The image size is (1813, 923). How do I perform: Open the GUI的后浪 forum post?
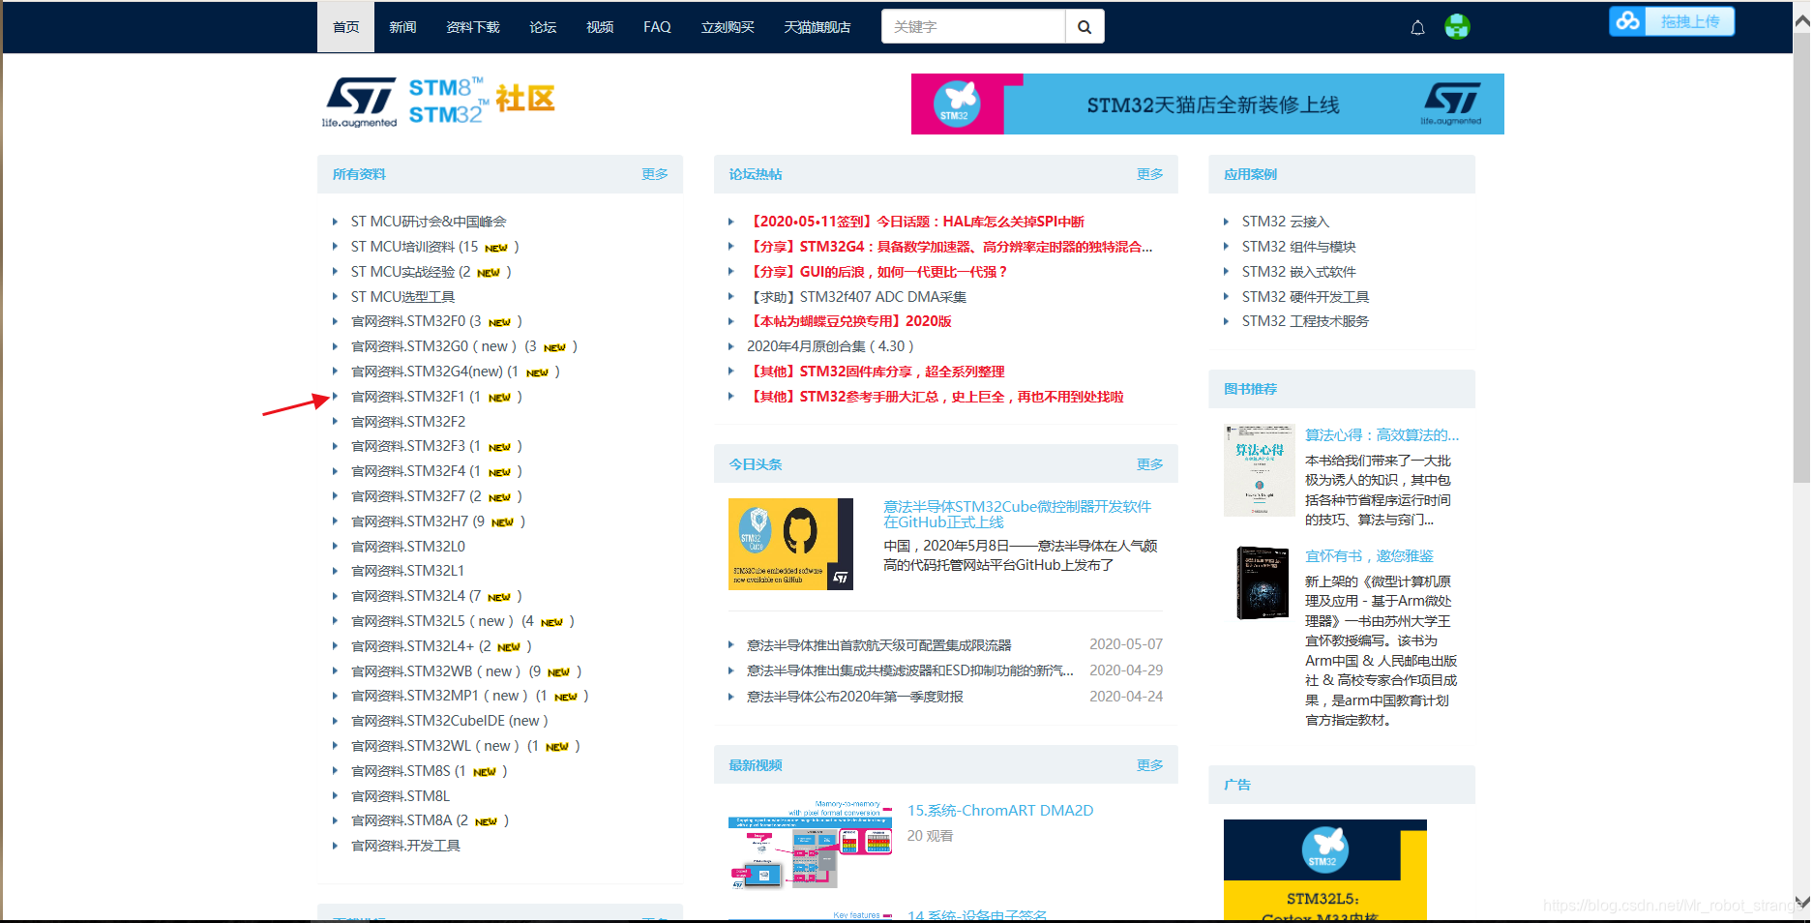(x=878, y=272)
